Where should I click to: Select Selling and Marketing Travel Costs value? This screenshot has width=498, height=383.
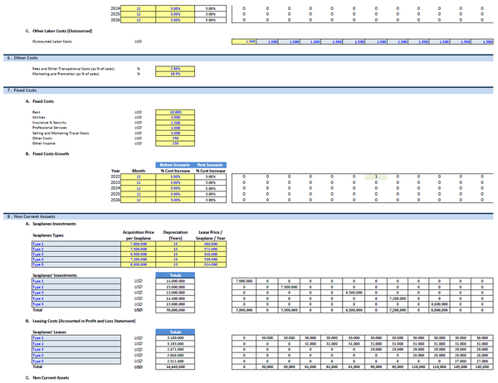175,133
